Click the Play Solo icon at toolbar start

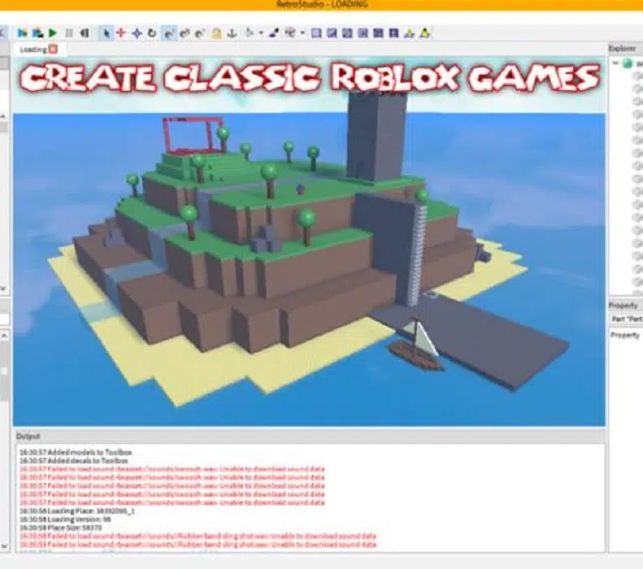22,33
